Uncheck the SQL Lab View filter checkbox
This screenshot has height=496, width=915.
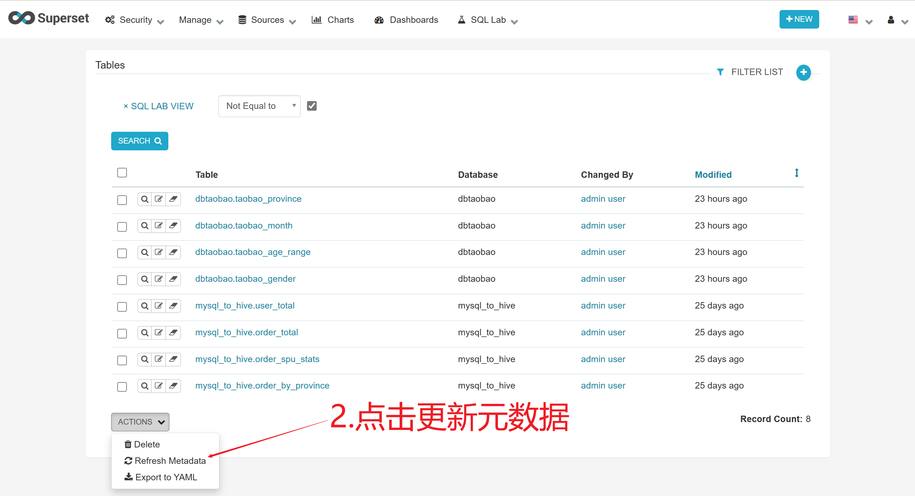(312, 106)
